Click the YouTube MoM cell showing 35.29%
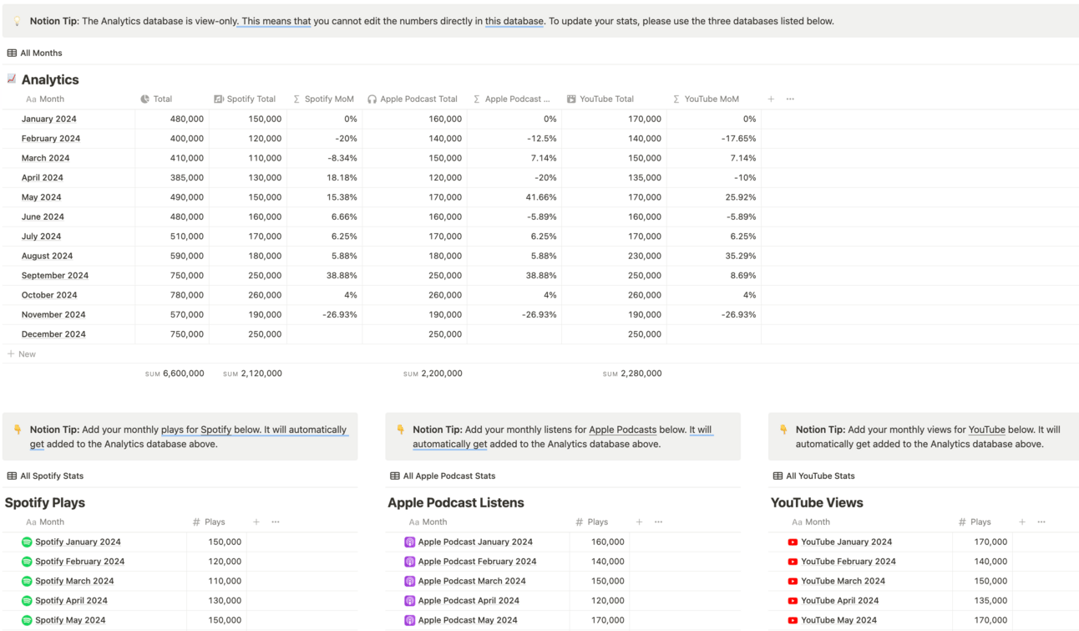Image resolution: width=1079 pixels, height=631 pixels. tap(714, 256)
